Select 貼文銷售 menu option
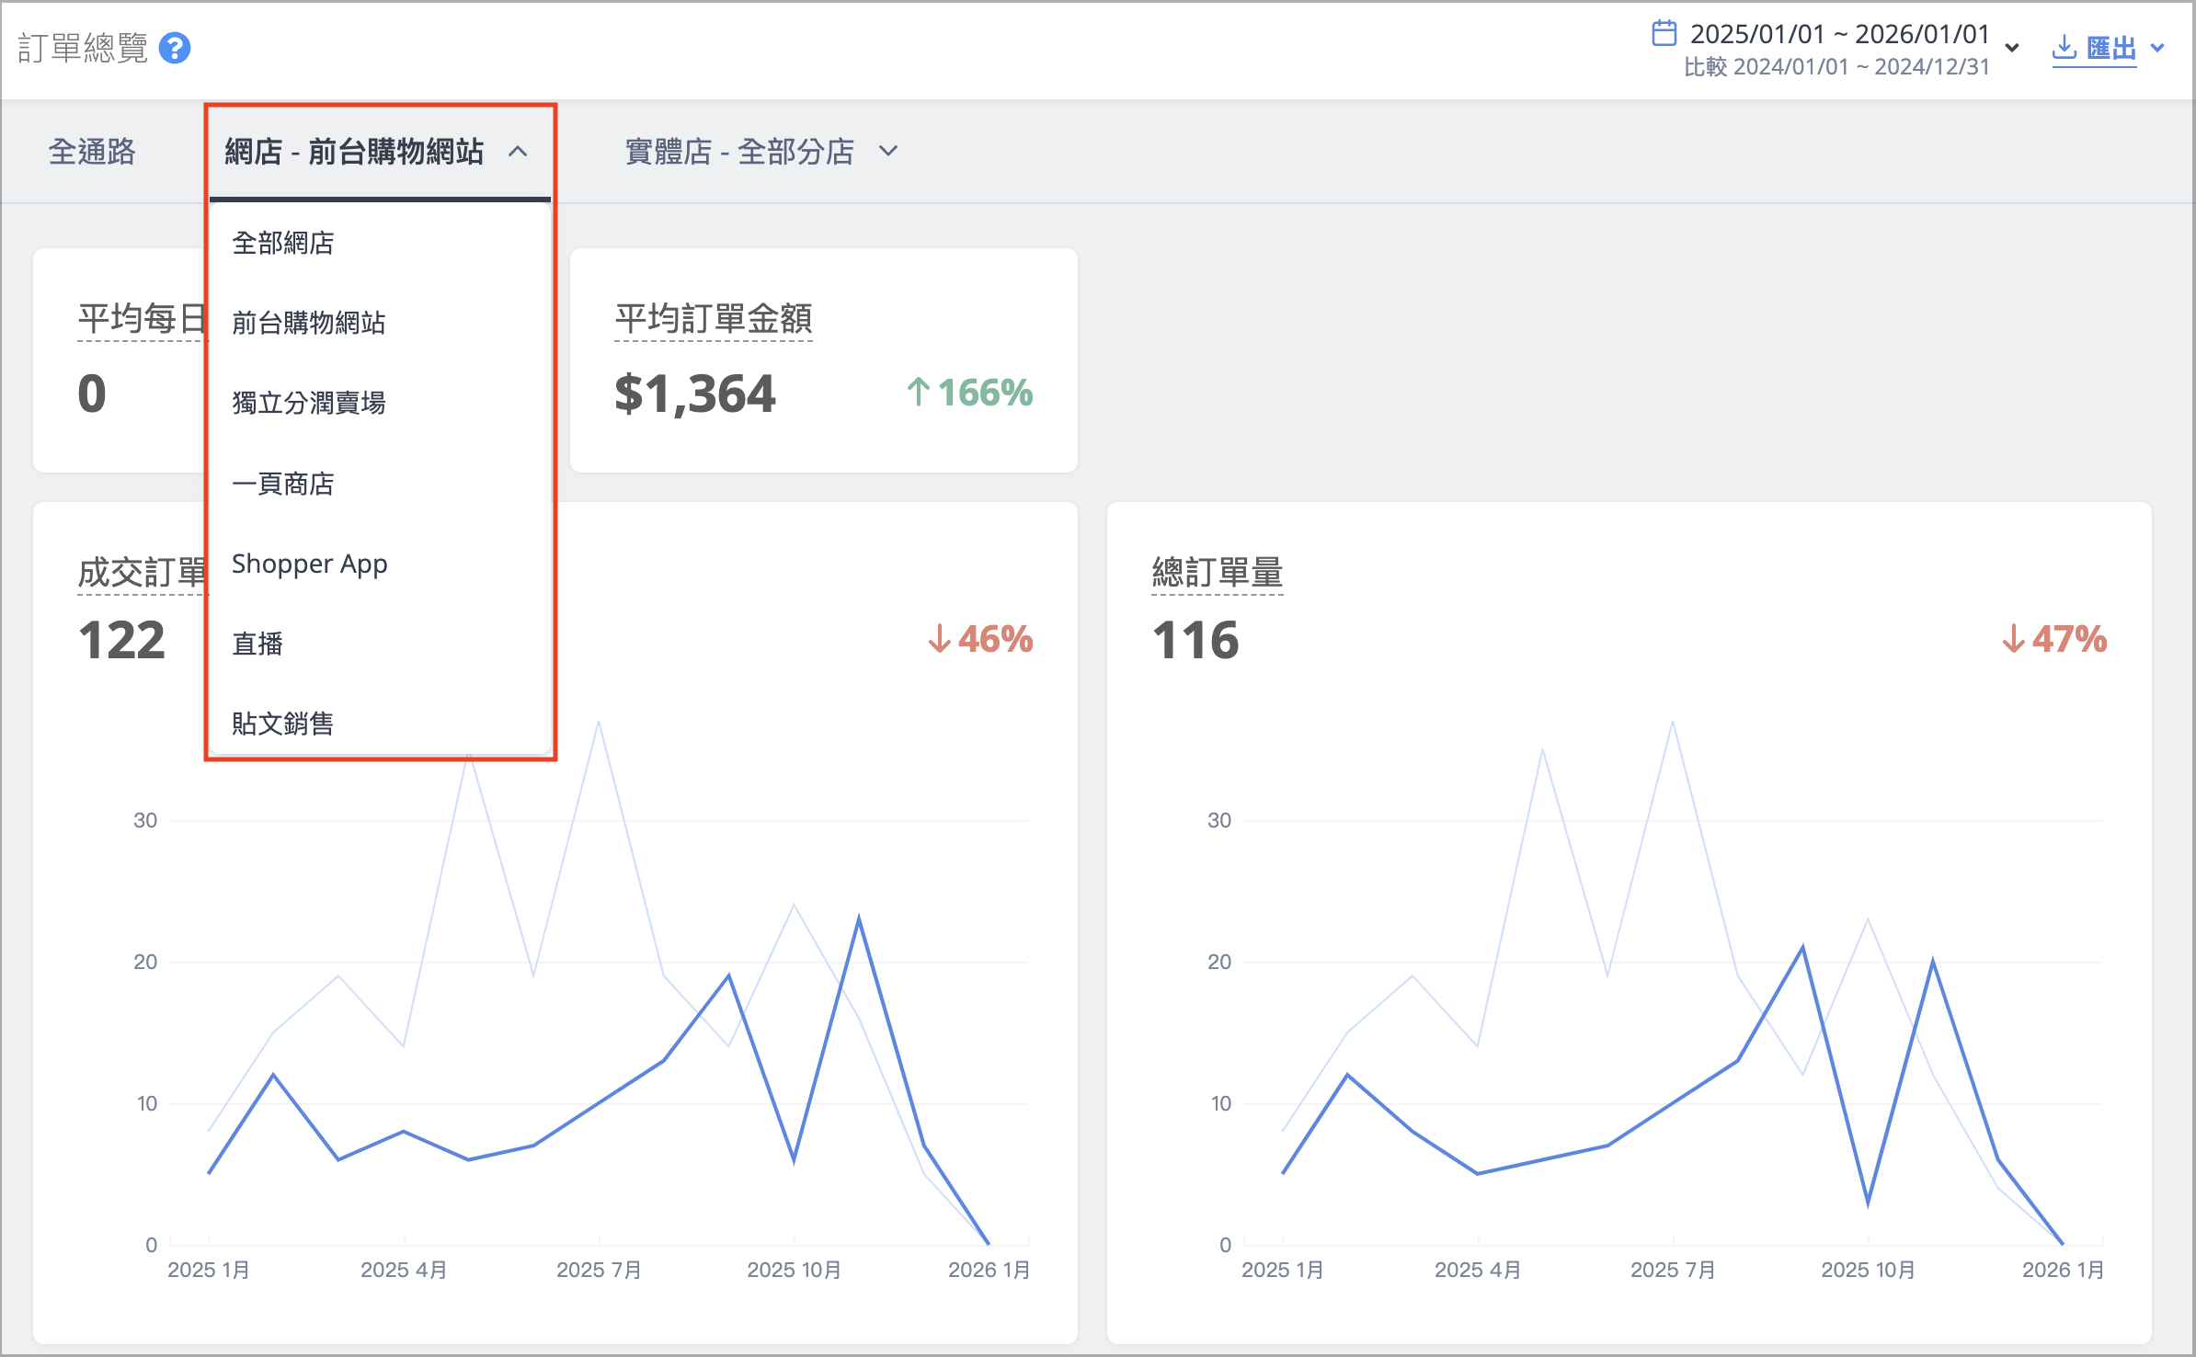 379,724
